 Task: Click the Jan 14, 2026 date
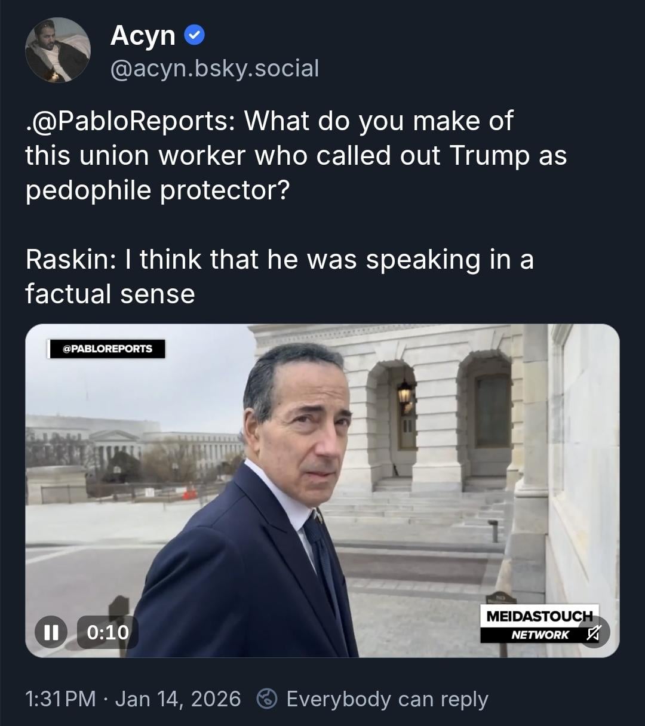178,699
